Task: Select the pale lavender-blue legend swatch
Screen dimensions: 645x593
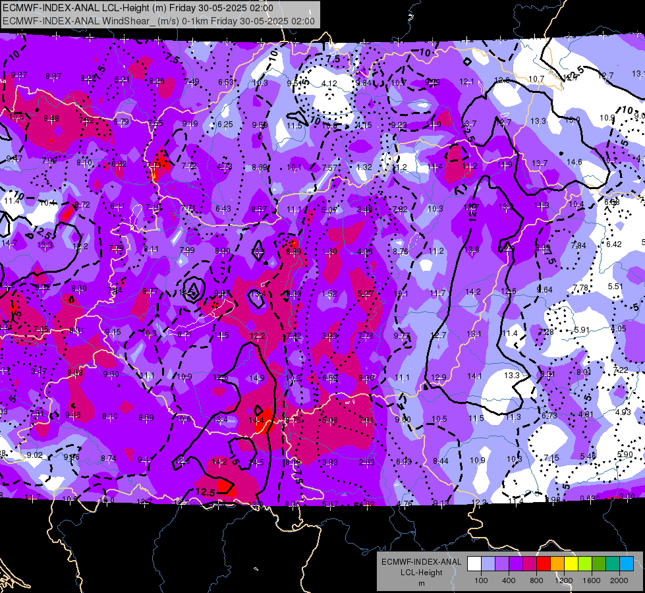Action: 488,563
